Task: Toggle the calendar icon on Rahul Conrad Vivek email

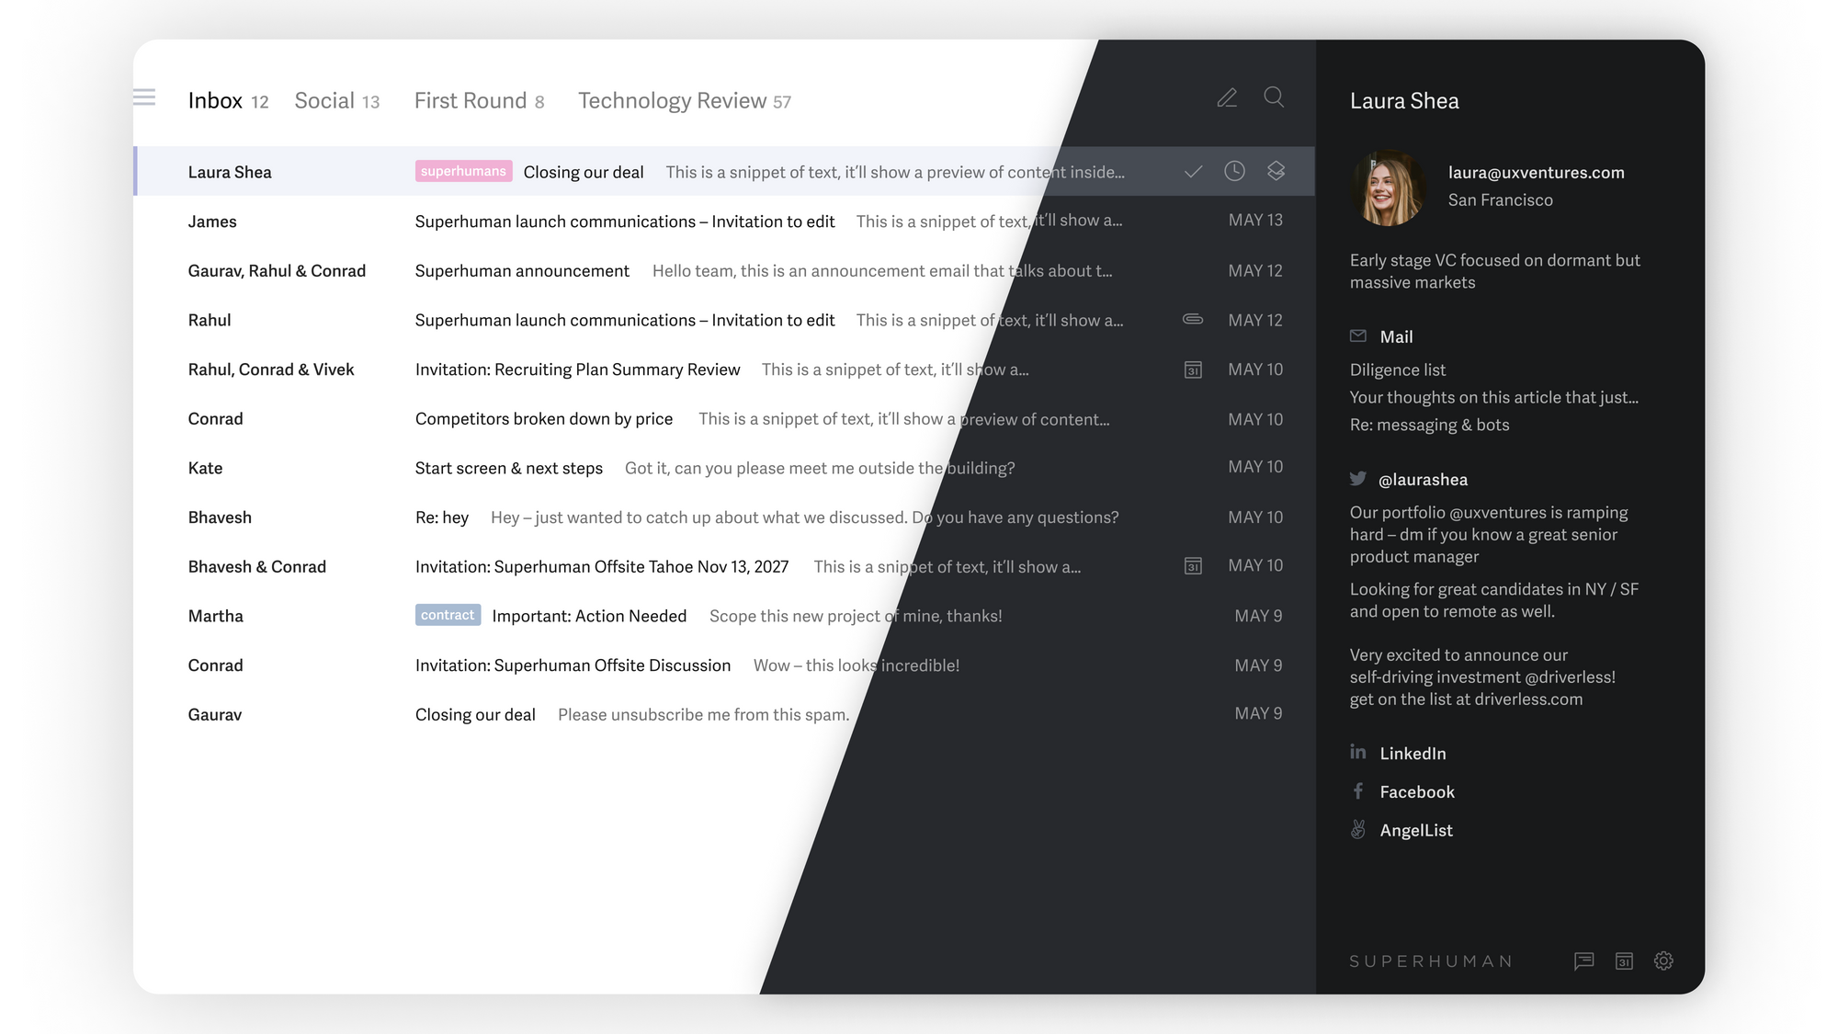Action: point(1193,369)
